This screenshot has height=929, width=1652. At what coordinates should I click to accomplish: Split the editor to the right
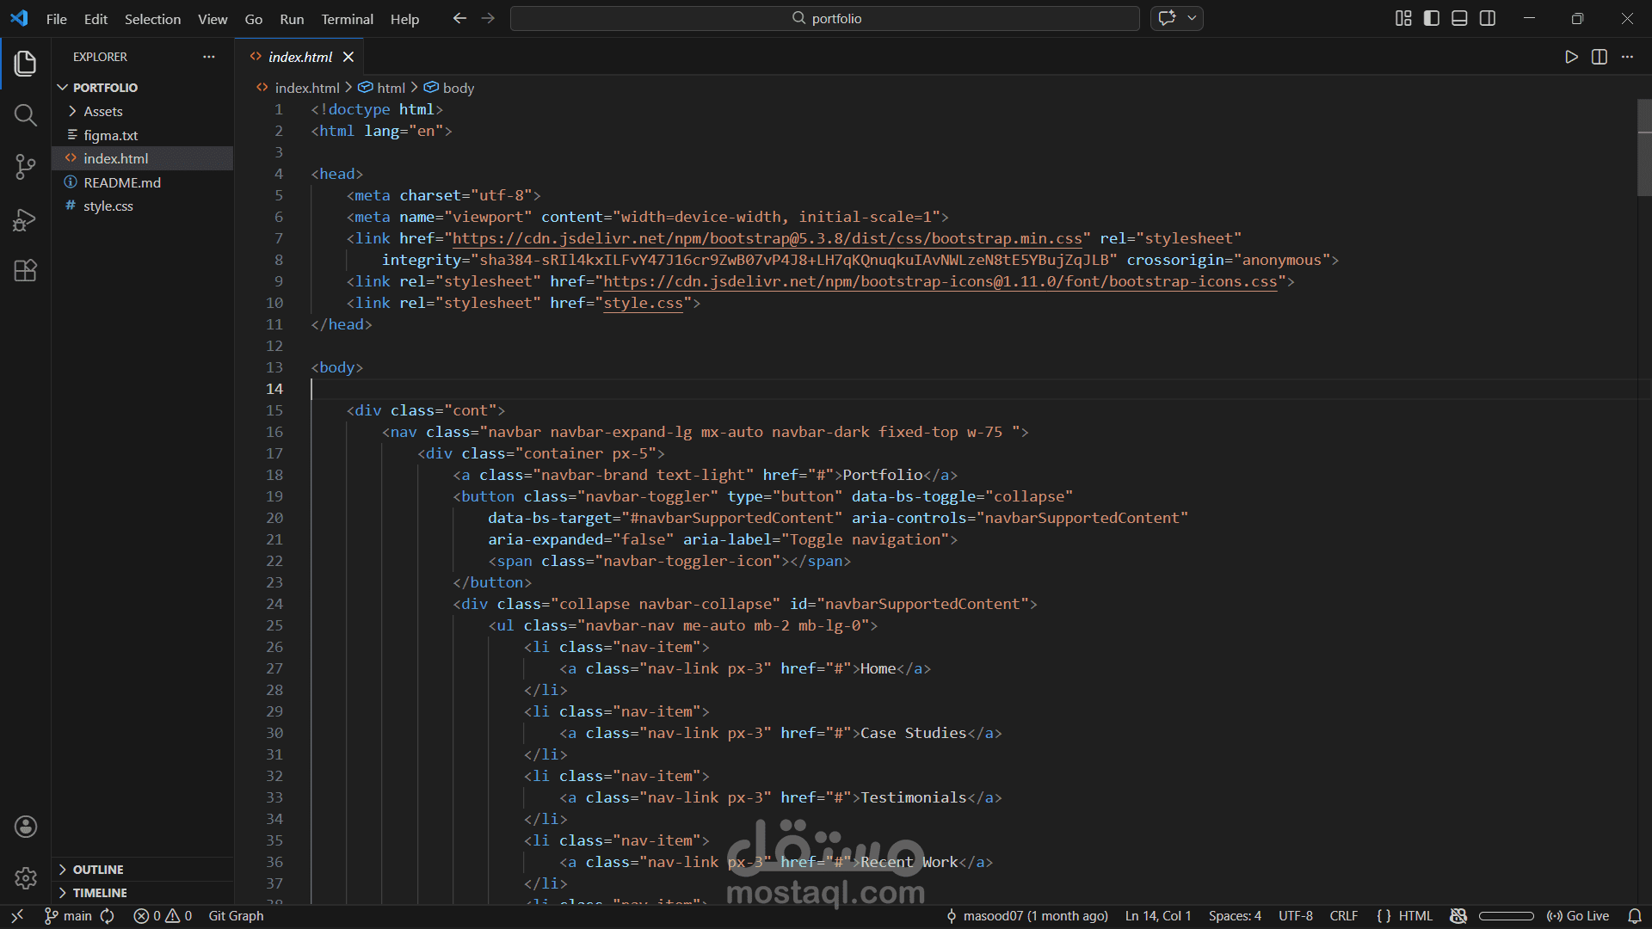click(x=1600, y=57)
